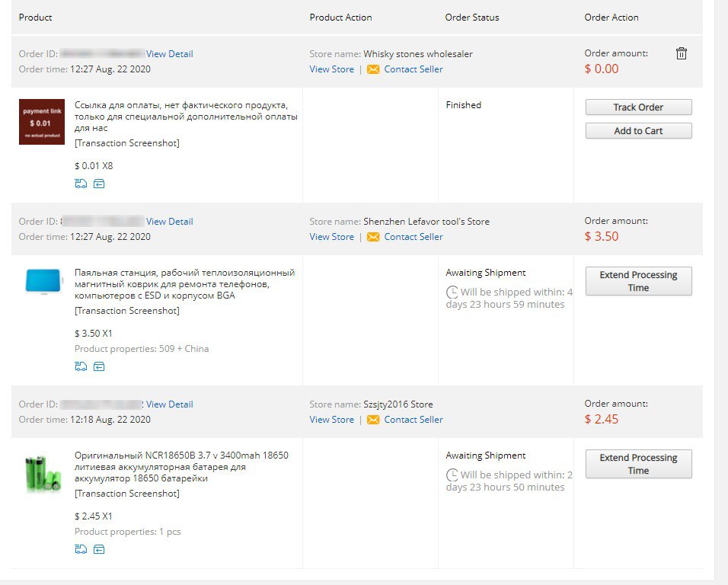View Store for Whisky stones wholesaler
728x585 pixels.
click(x=331, y=69)
